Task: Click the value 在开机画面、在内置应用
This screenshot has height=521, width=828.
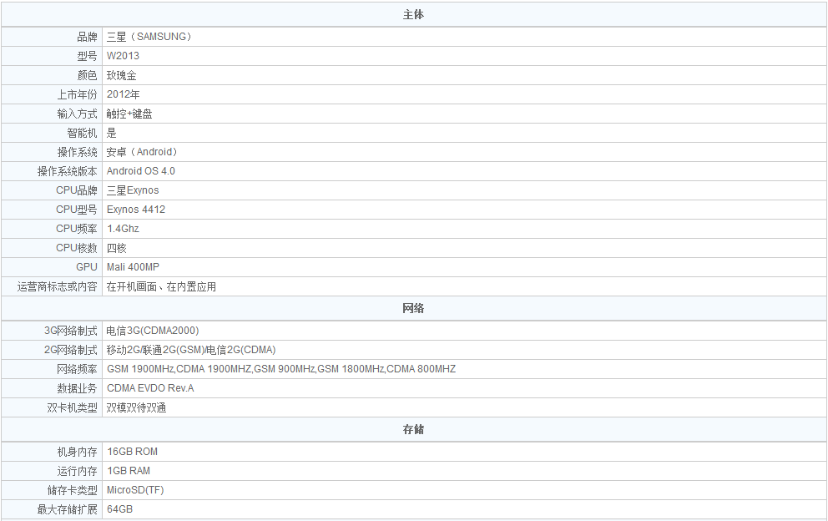Action: pyautogui.click(x=161, y=286)
